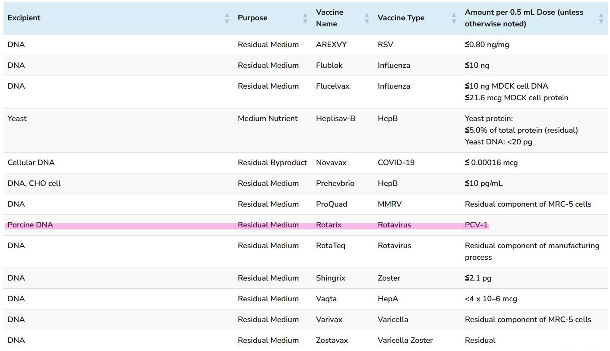Viewport: 610px width, 351px height.
Task: Click the Varicella Zoster vaccine type cell
Action: 405,340
